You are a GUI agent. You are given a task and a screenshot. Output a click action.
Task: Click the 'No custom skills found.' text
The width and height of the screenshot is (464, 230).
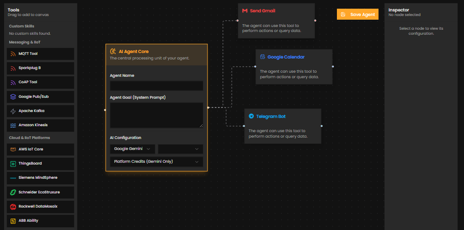coord(30,33)
